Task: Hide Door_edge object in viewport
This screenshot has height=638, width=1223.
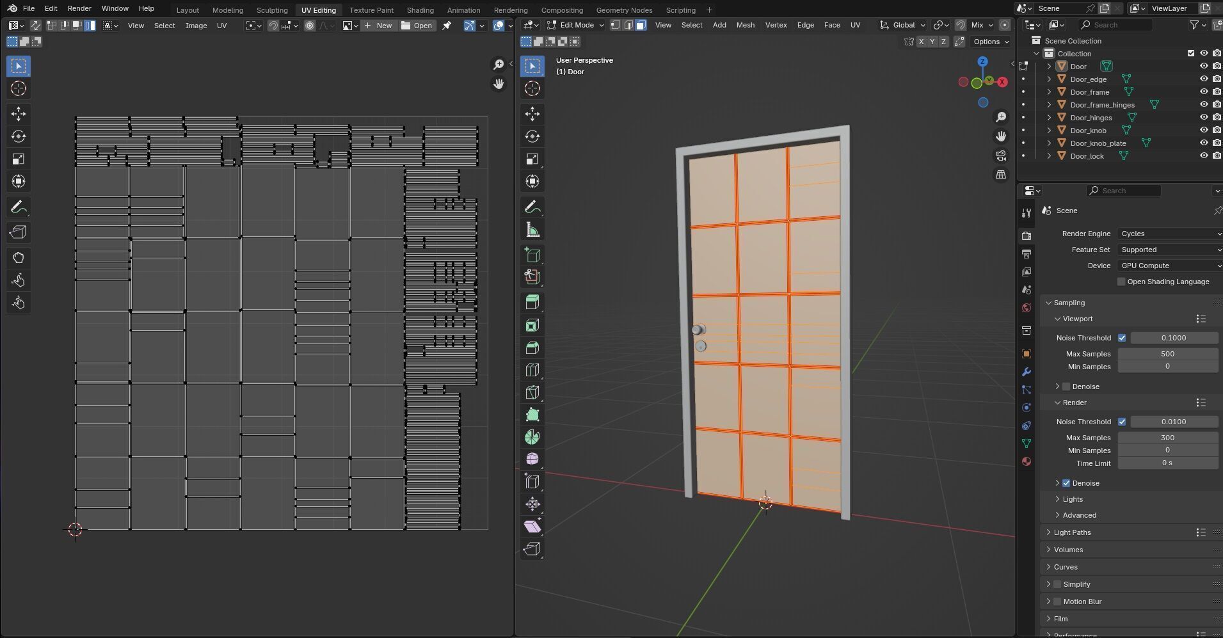Action: pyautogui.click(x=1204, y=79)
